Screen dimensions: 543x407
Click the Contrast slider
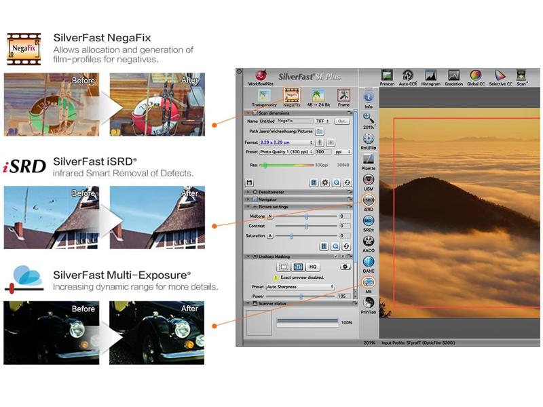[x=306, y=226]
